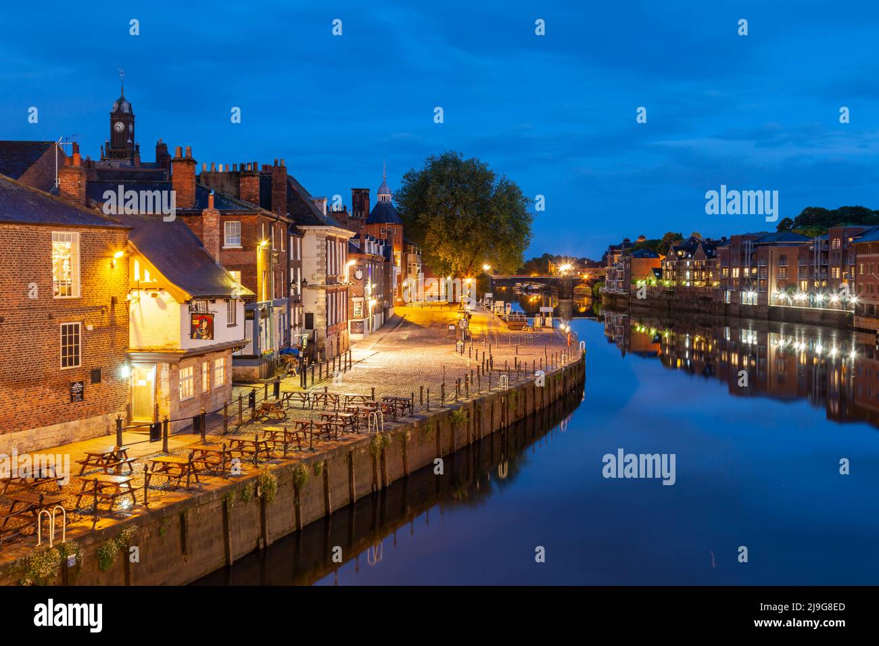Open the www.alamy.com link
879x646 pixels.
tap(799, 625)
